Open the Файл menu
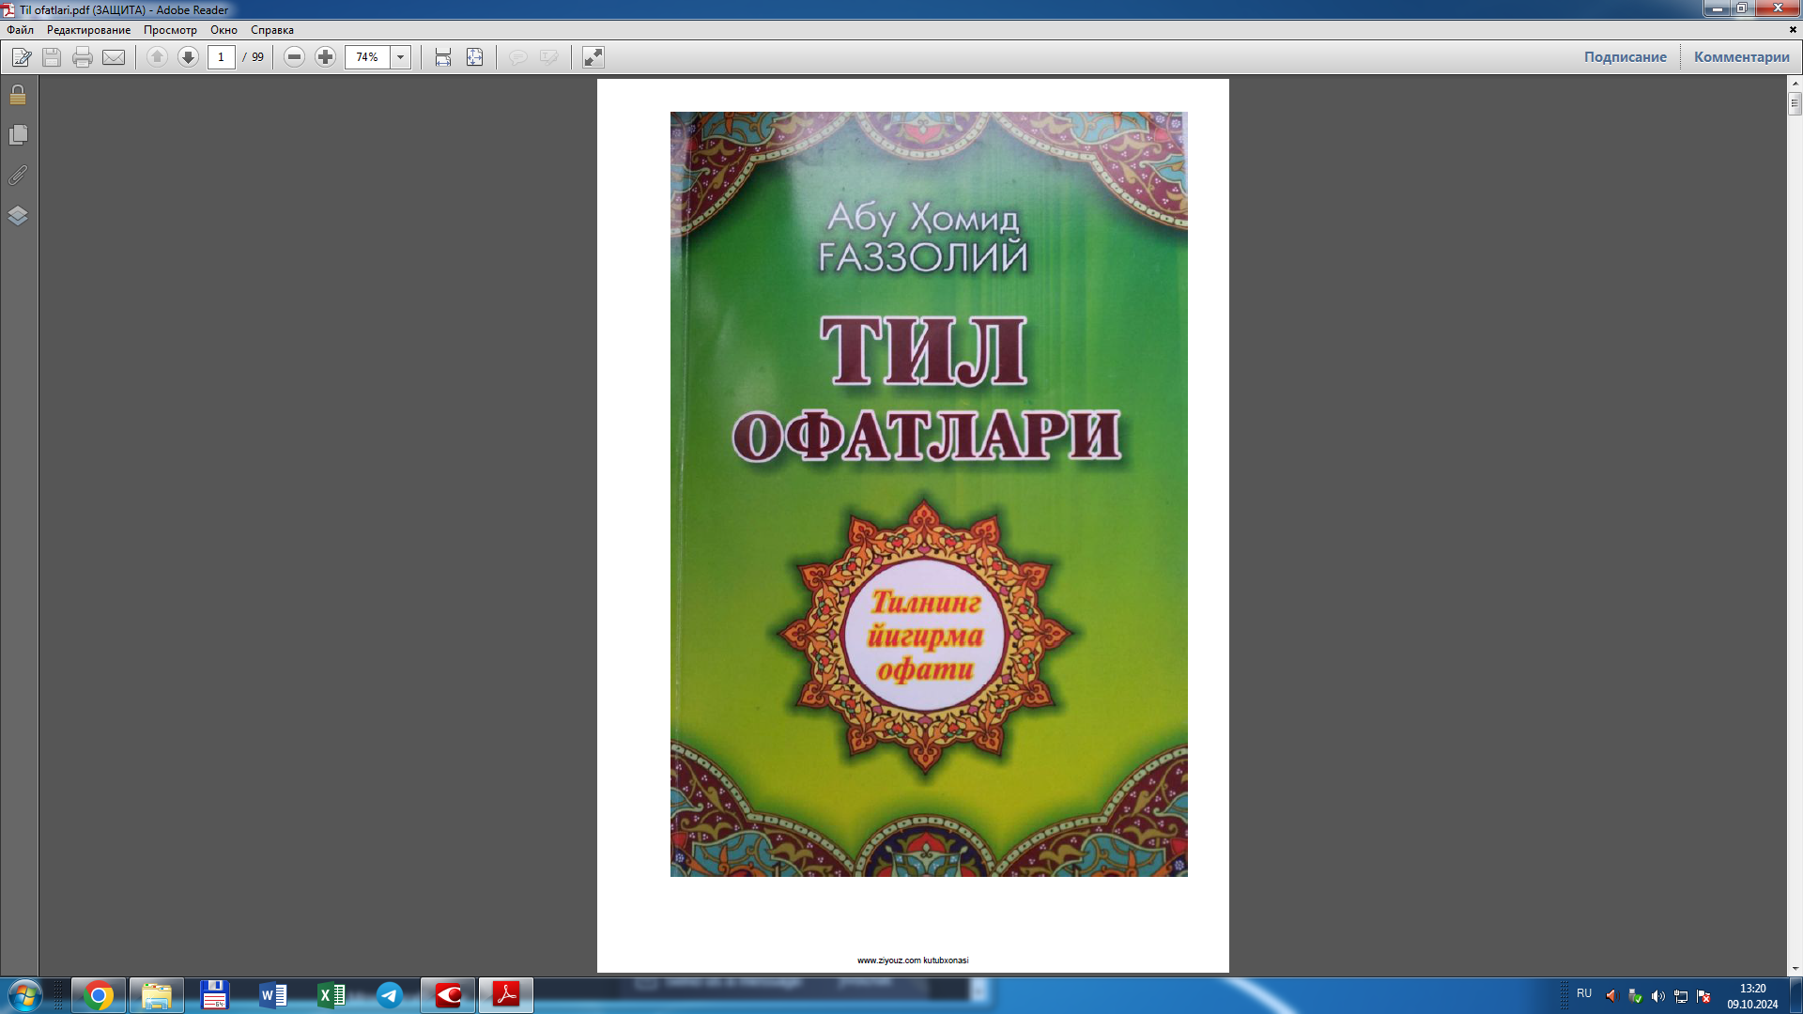 19,30
